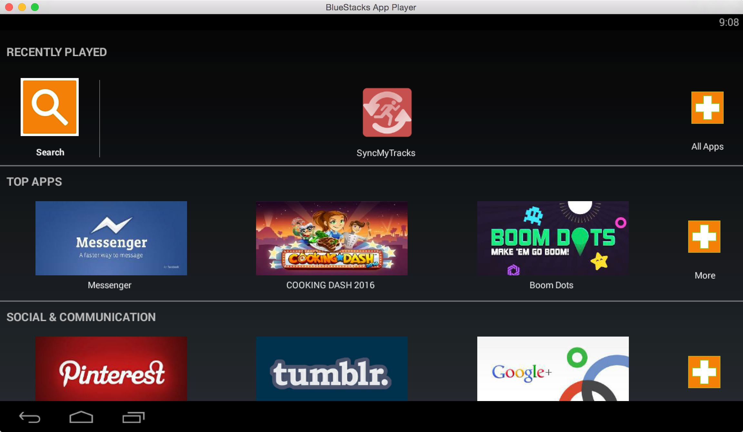Close the BlueStacks window with red button
The image size is (743, 432).
(9, 7)
